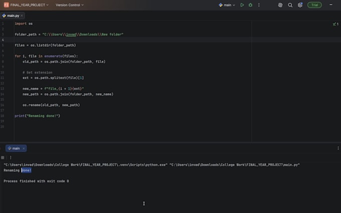Click the '# Get extension' comment
The image size is (341, 213).
tap(38, 72)
